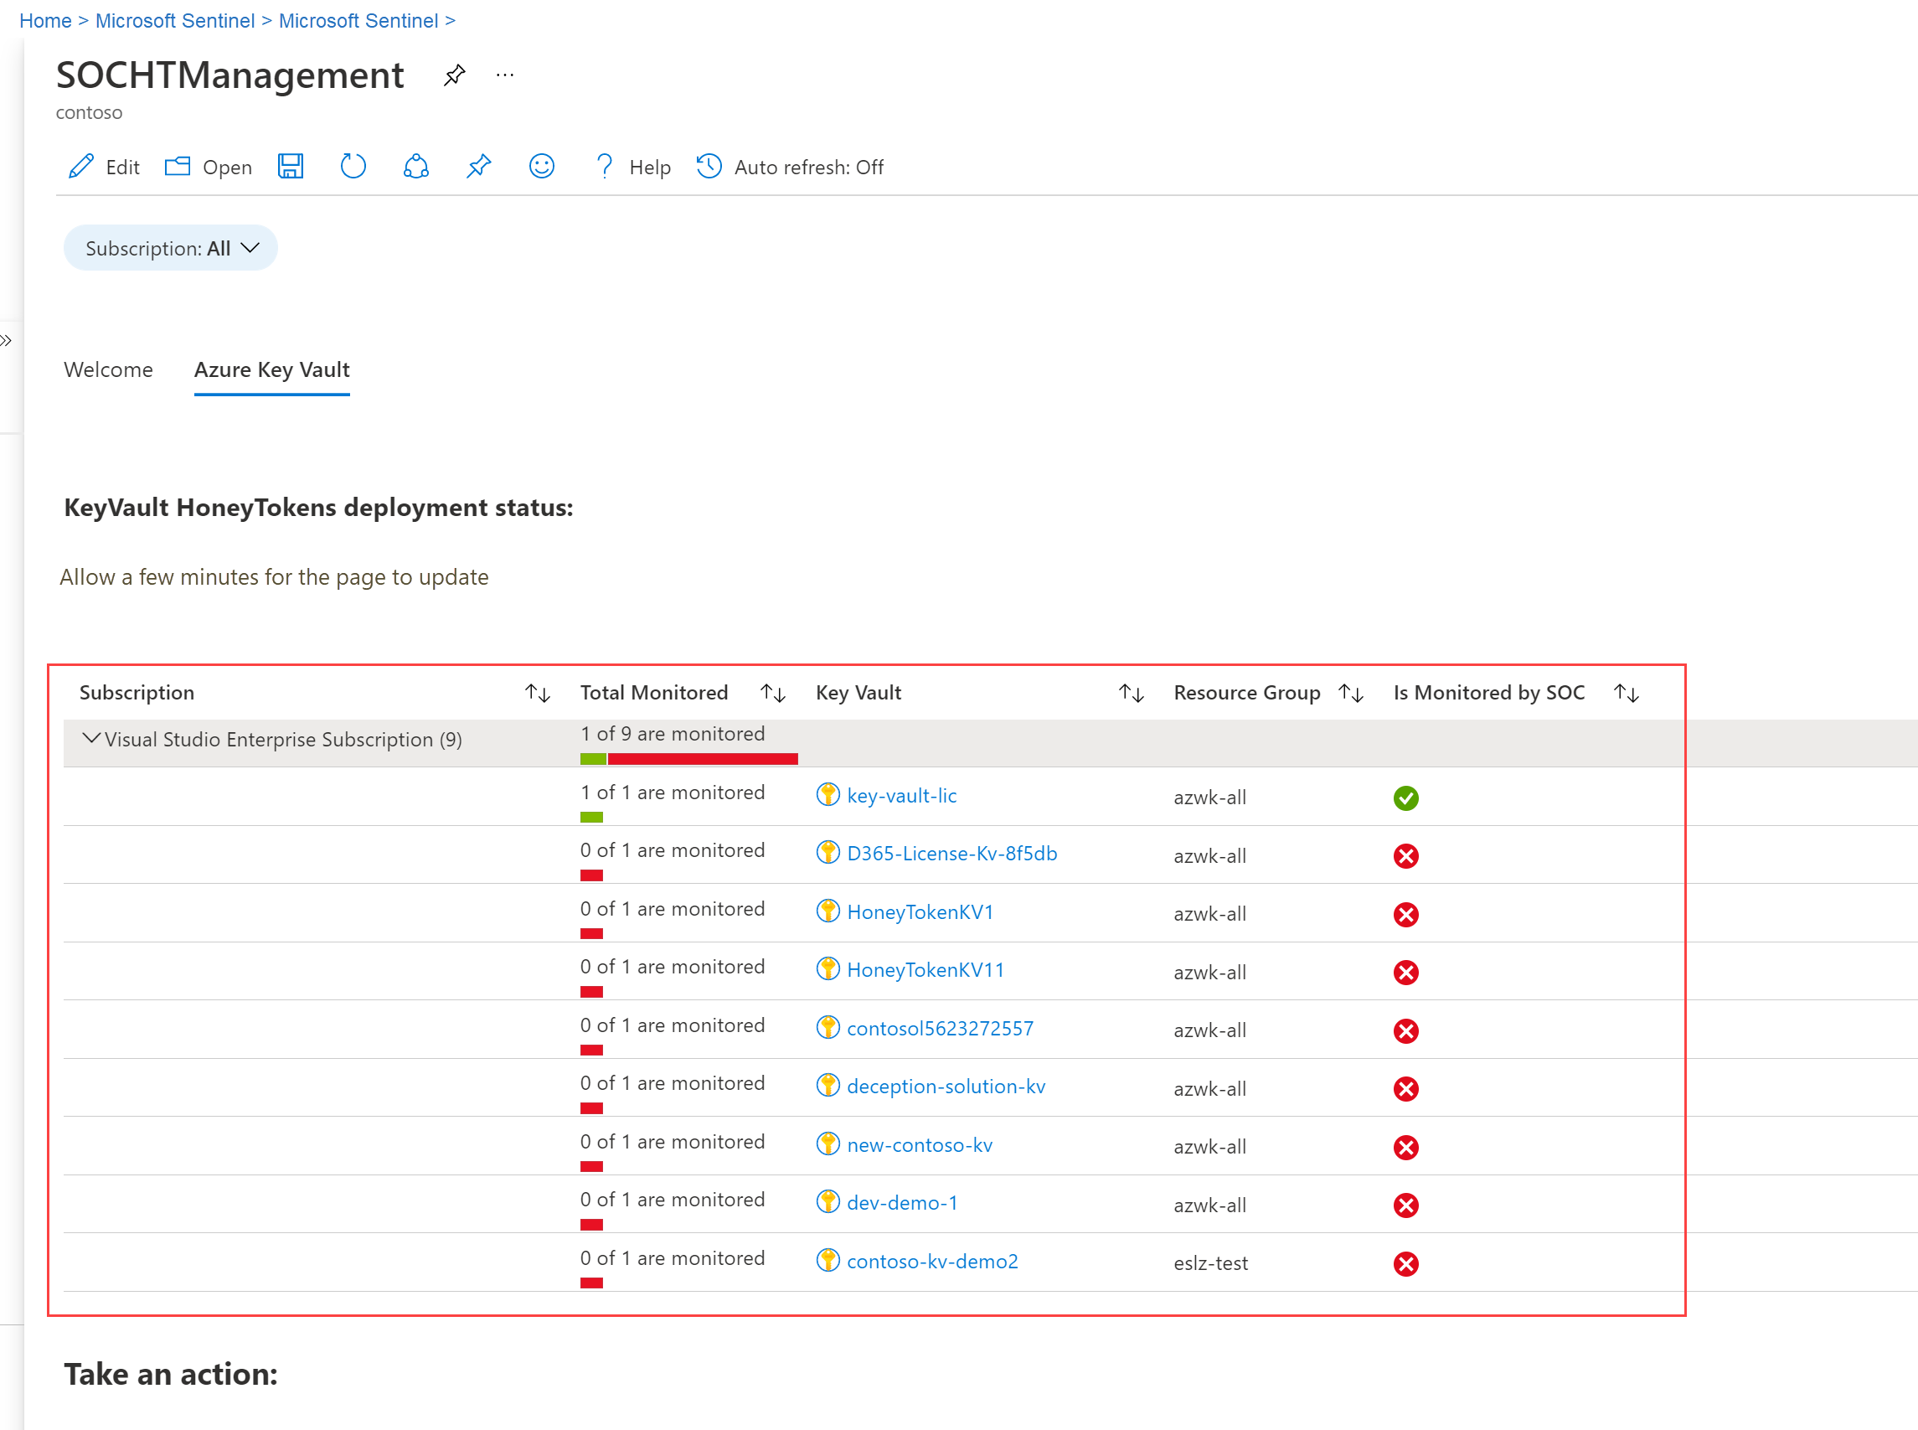Viewport: 1918px width, 1430px height.
Task: Switch to the Welcome tab
Action: coord(108,369)
